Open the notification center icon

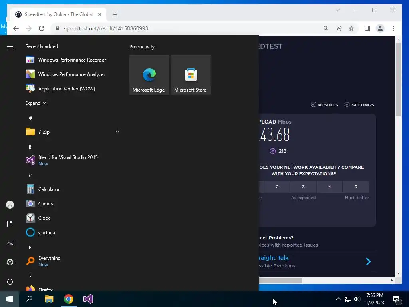tap(396, 299)
